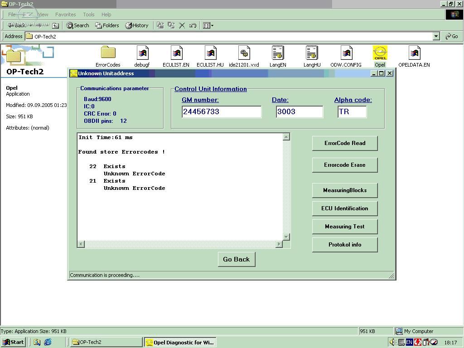This screenshot has height=348, width=464.
Task: Go up one folder level in Explorer
Action: pos(55,25)
